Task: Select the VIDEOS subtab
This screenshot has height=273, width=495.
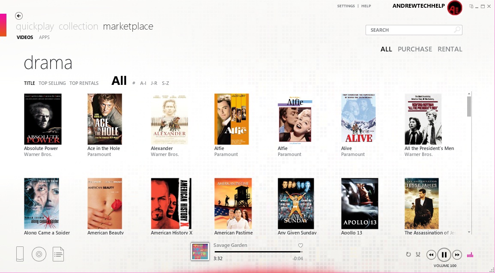Action: click(25, 37)
